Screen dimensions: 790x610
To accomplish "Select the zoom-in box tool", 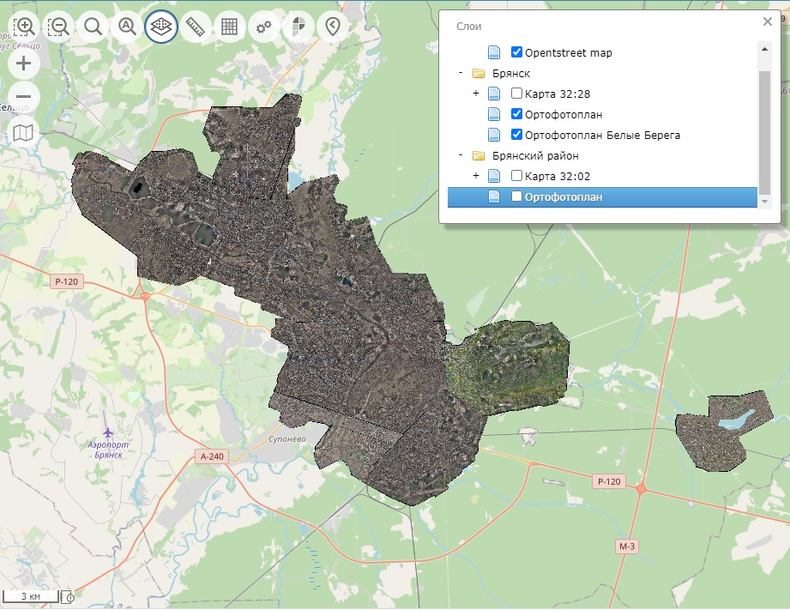I will 25,27.
